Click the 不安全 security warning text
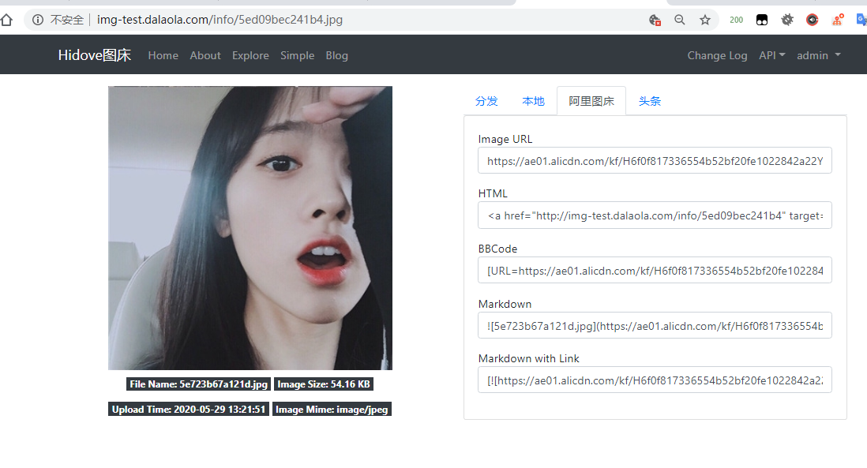This screenshot has height=468, width=867. (67, 20)
